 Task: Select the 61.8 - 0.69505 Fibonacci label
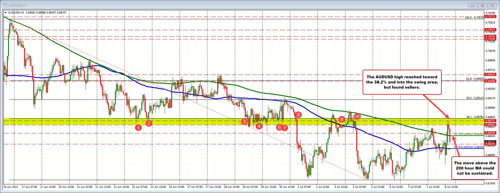pos(475,79)
